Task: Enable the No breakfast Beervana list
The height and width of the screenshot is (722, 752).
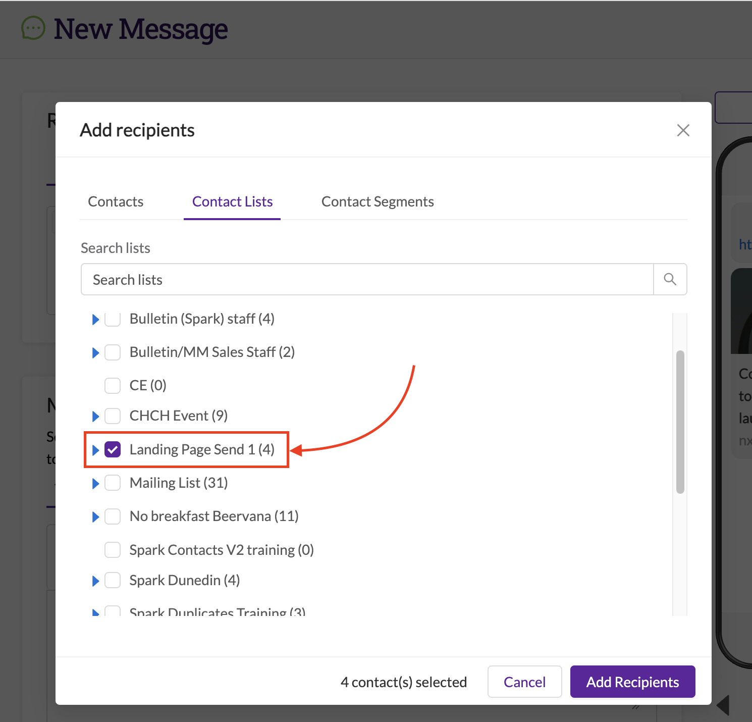Action: [x=113, y=516]
